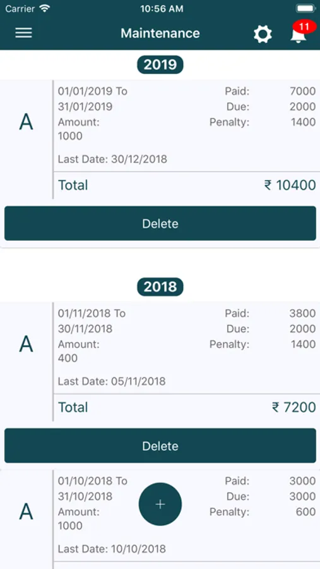Tap the notification bell with 11 badge
Viewport: 320px width, 569px height.
pos(299,35)
